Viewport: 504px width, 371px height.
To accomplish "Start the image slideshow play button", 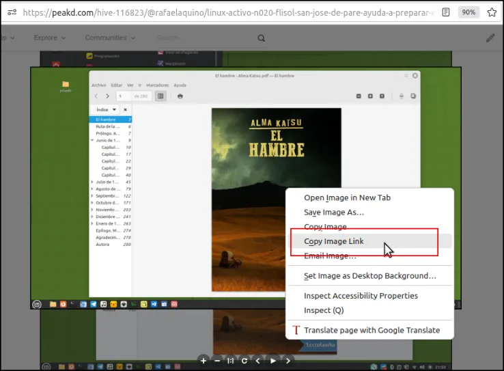I will [x=273, y=361].
